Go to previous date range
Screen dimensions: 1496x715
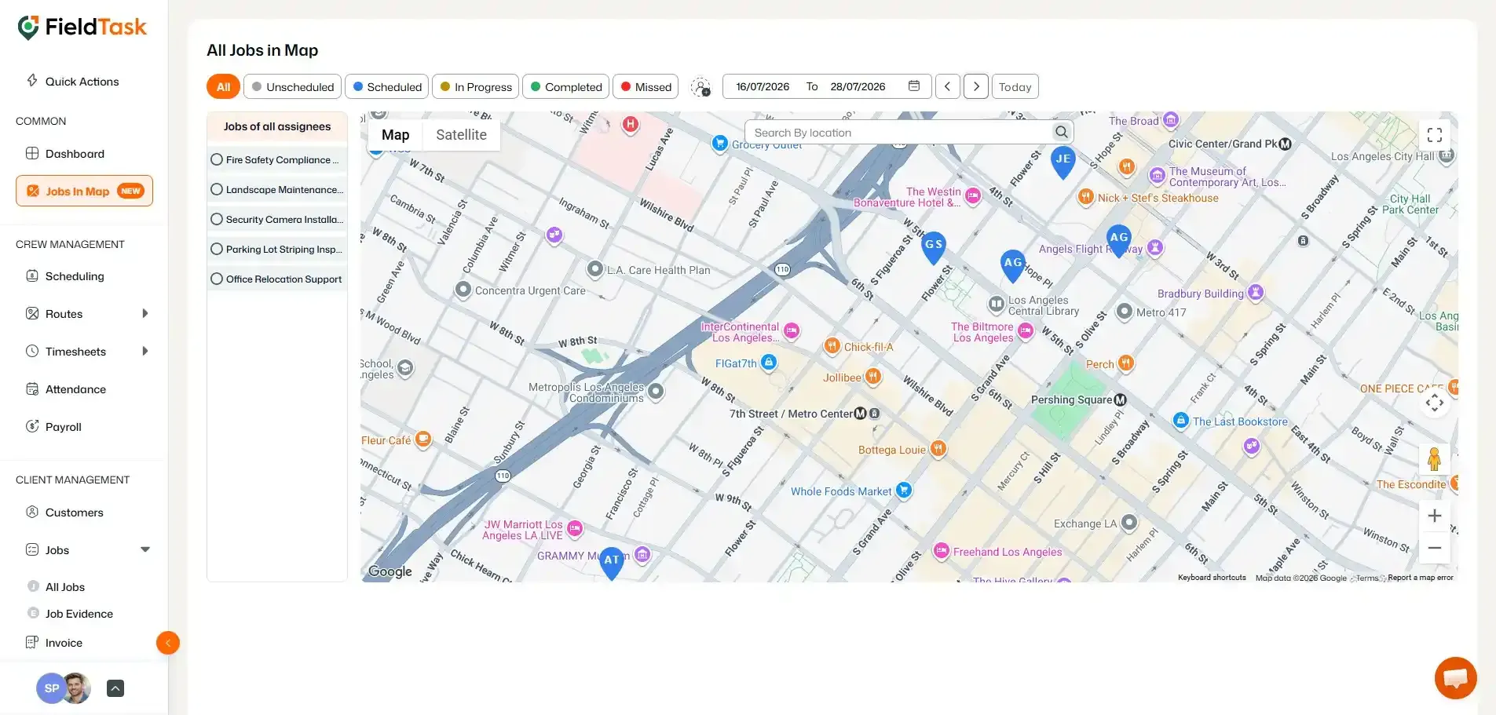(x=948, y=86)
